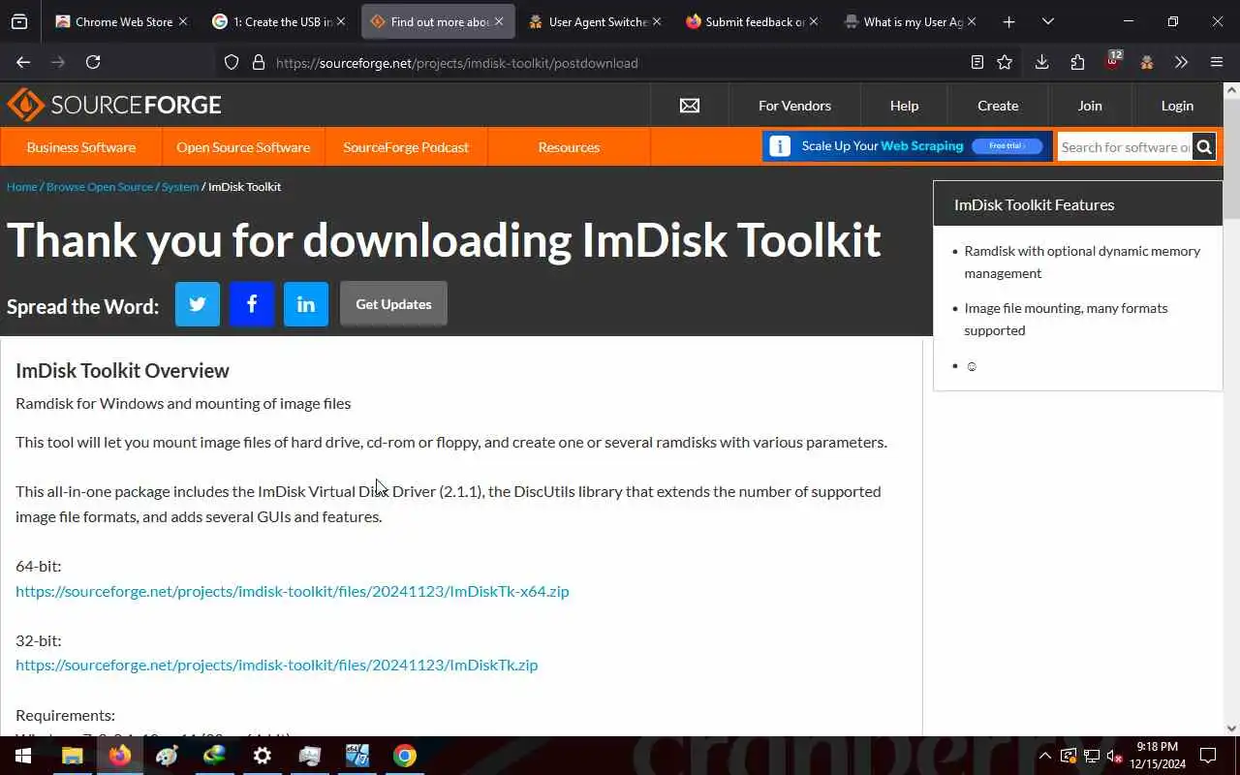Viewport: 1240px width, 775px height.
Task: Open a new browser tab
Action: [x=1008, y=21]
